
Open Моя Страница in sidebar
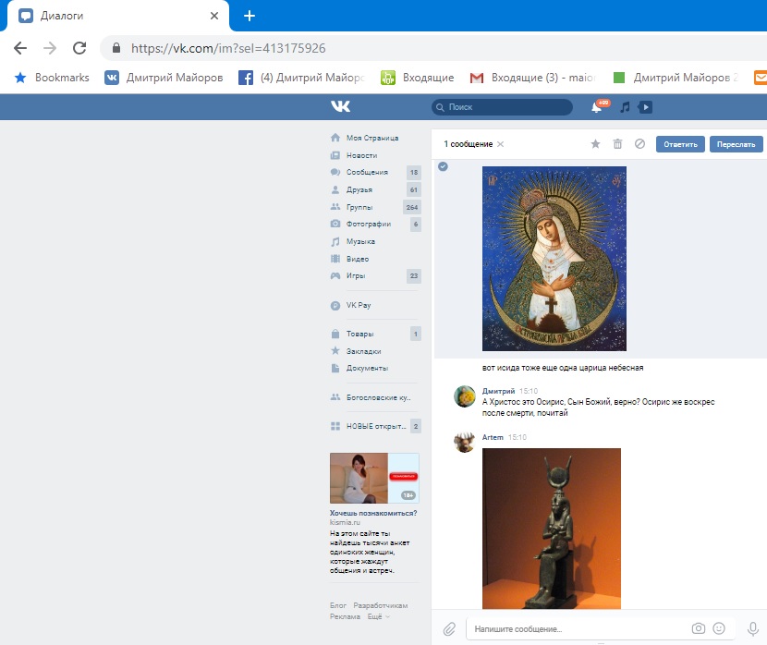pyautogui.click(x=374, y=138)
